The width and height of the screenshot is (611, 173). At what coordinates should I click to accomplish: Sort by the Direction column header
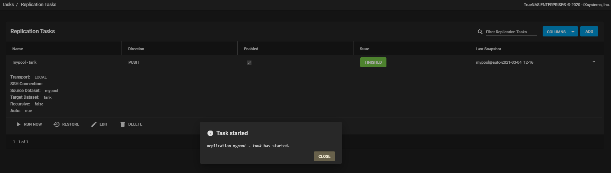(x=136, y=49)
